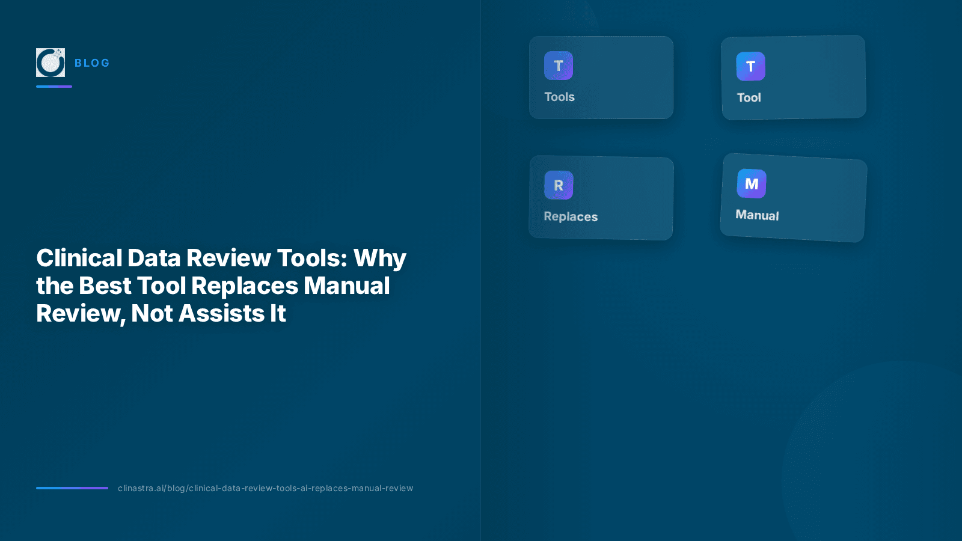Click the T icon on the Tools card
962x541 pixels.
coord(559,66)
